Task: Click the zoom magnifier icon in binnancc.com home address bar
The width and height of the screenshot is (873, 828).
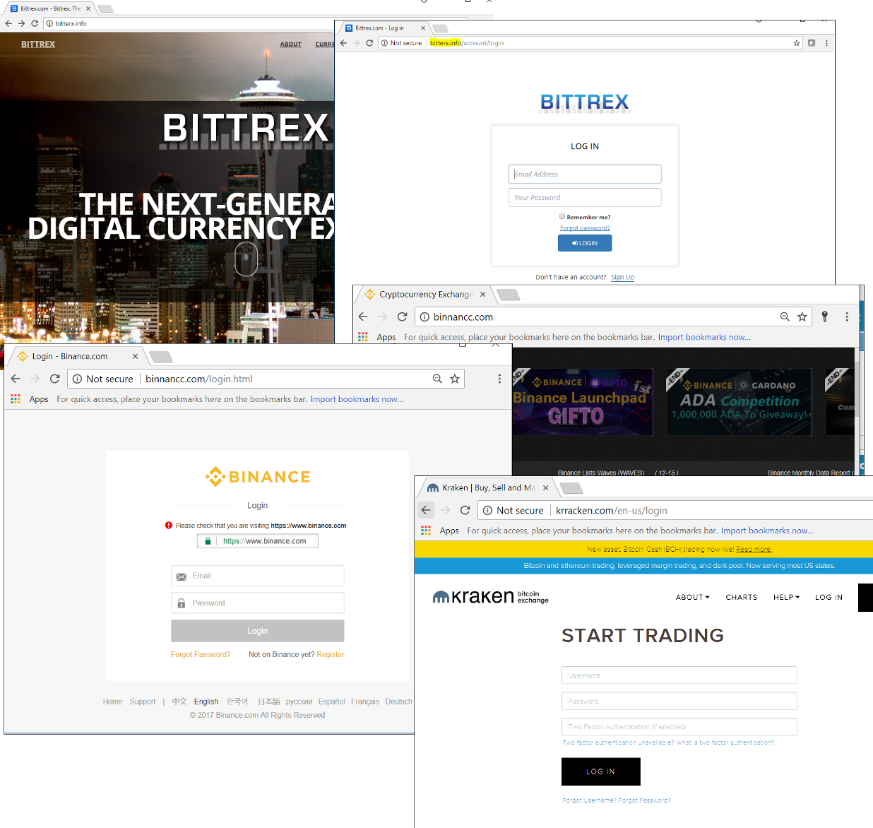Action: pyautogui.click(x=785, y=317)
